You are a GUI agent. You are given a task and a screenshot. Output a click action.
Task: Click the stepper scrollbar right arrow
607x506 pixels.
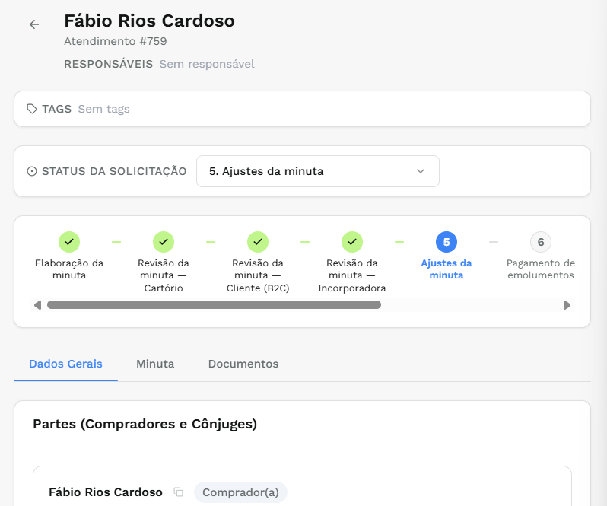[x=567, y=305]
